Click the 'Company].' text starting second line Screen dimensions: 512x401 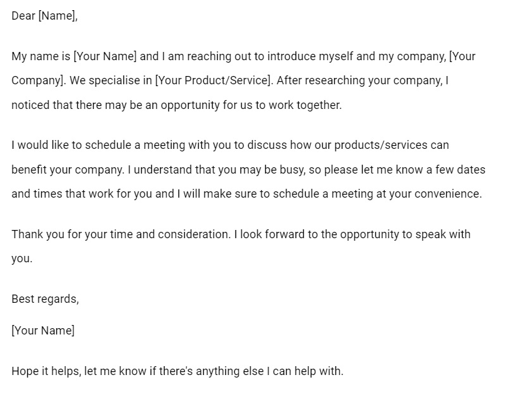39,80
